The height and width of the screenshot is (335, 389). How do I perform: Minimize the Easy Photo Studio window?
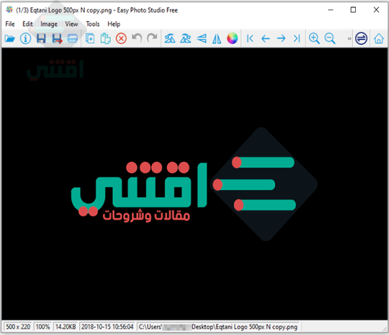click(331, 10)
